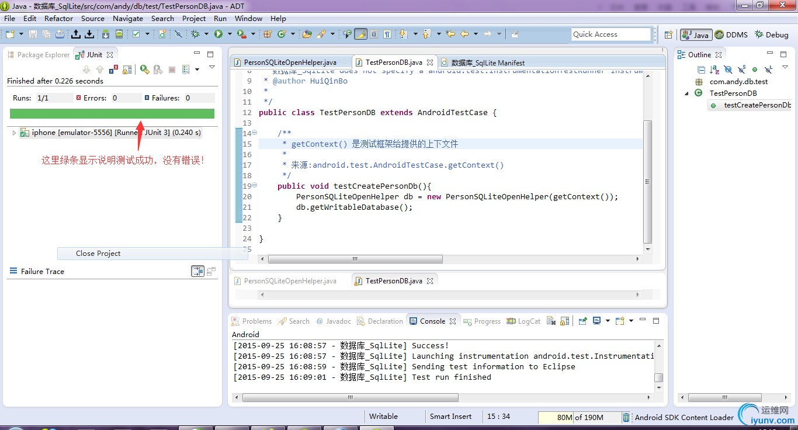Click the Debug bug icon in the main toolbar
Viewport: 798px width, 430px height.
click(195, 34)
